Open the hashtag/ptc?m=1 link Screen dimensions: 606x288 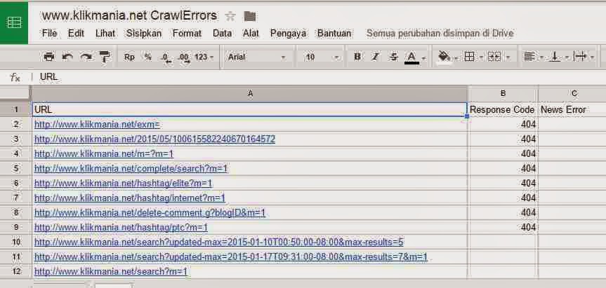click(x=121, y=227)
